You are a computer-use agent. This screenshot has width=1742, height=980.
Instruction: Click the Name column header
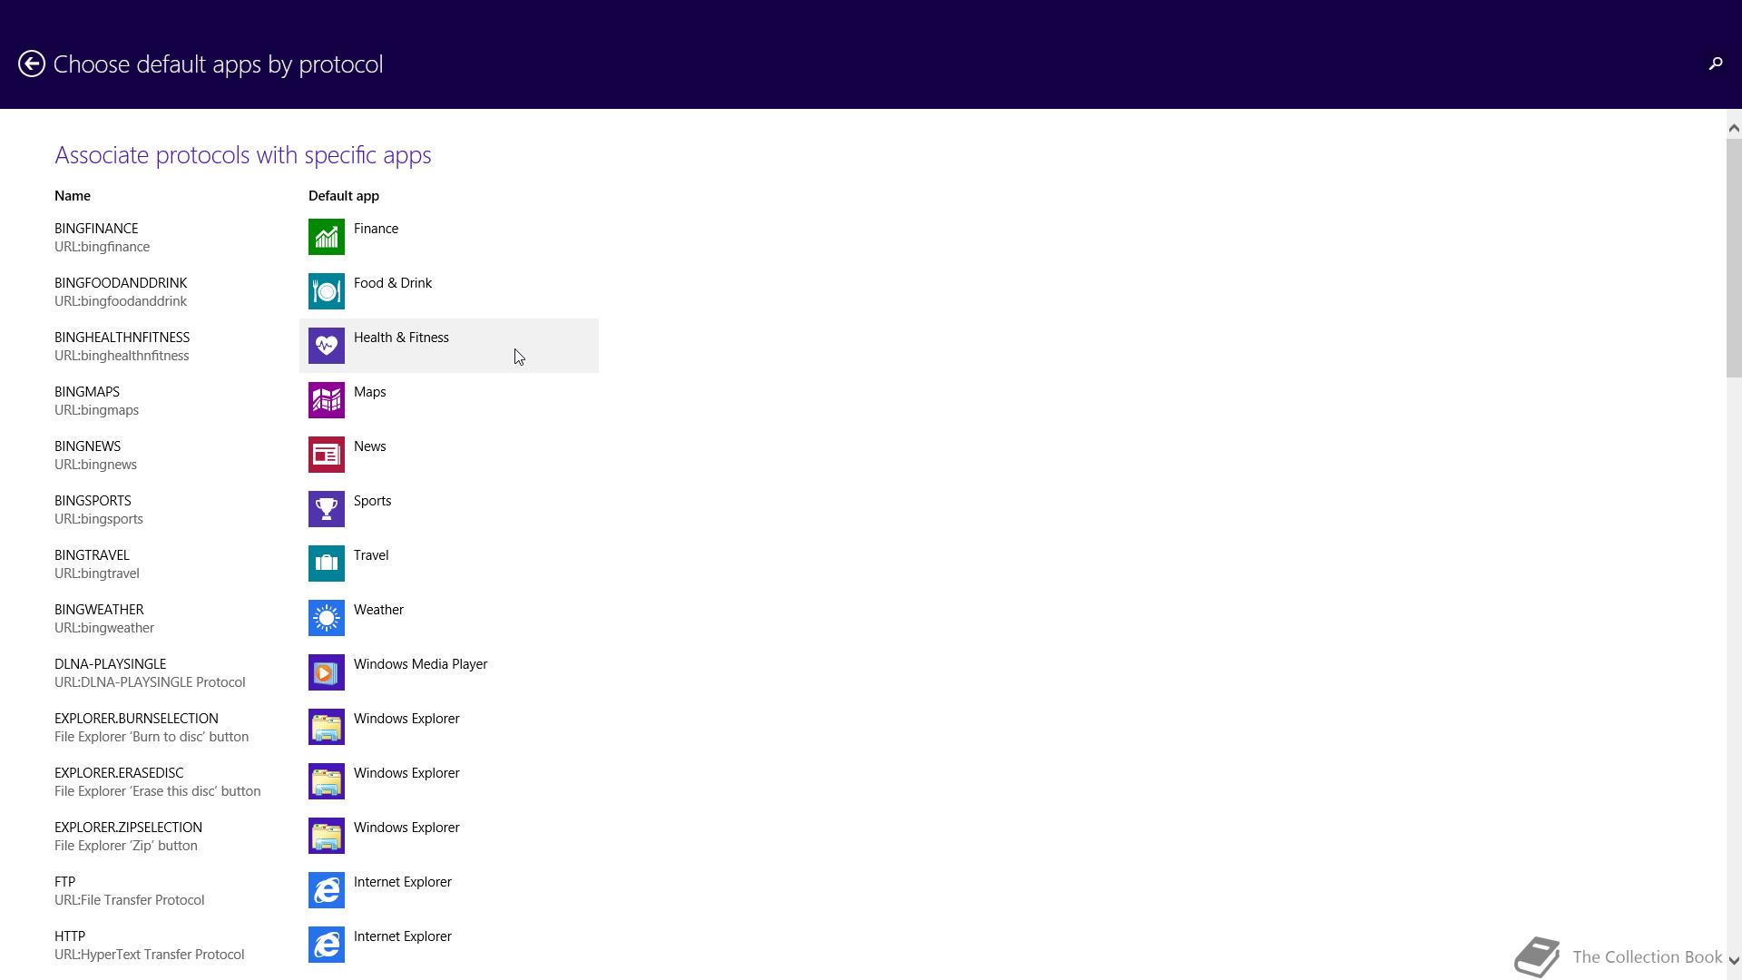73,196
